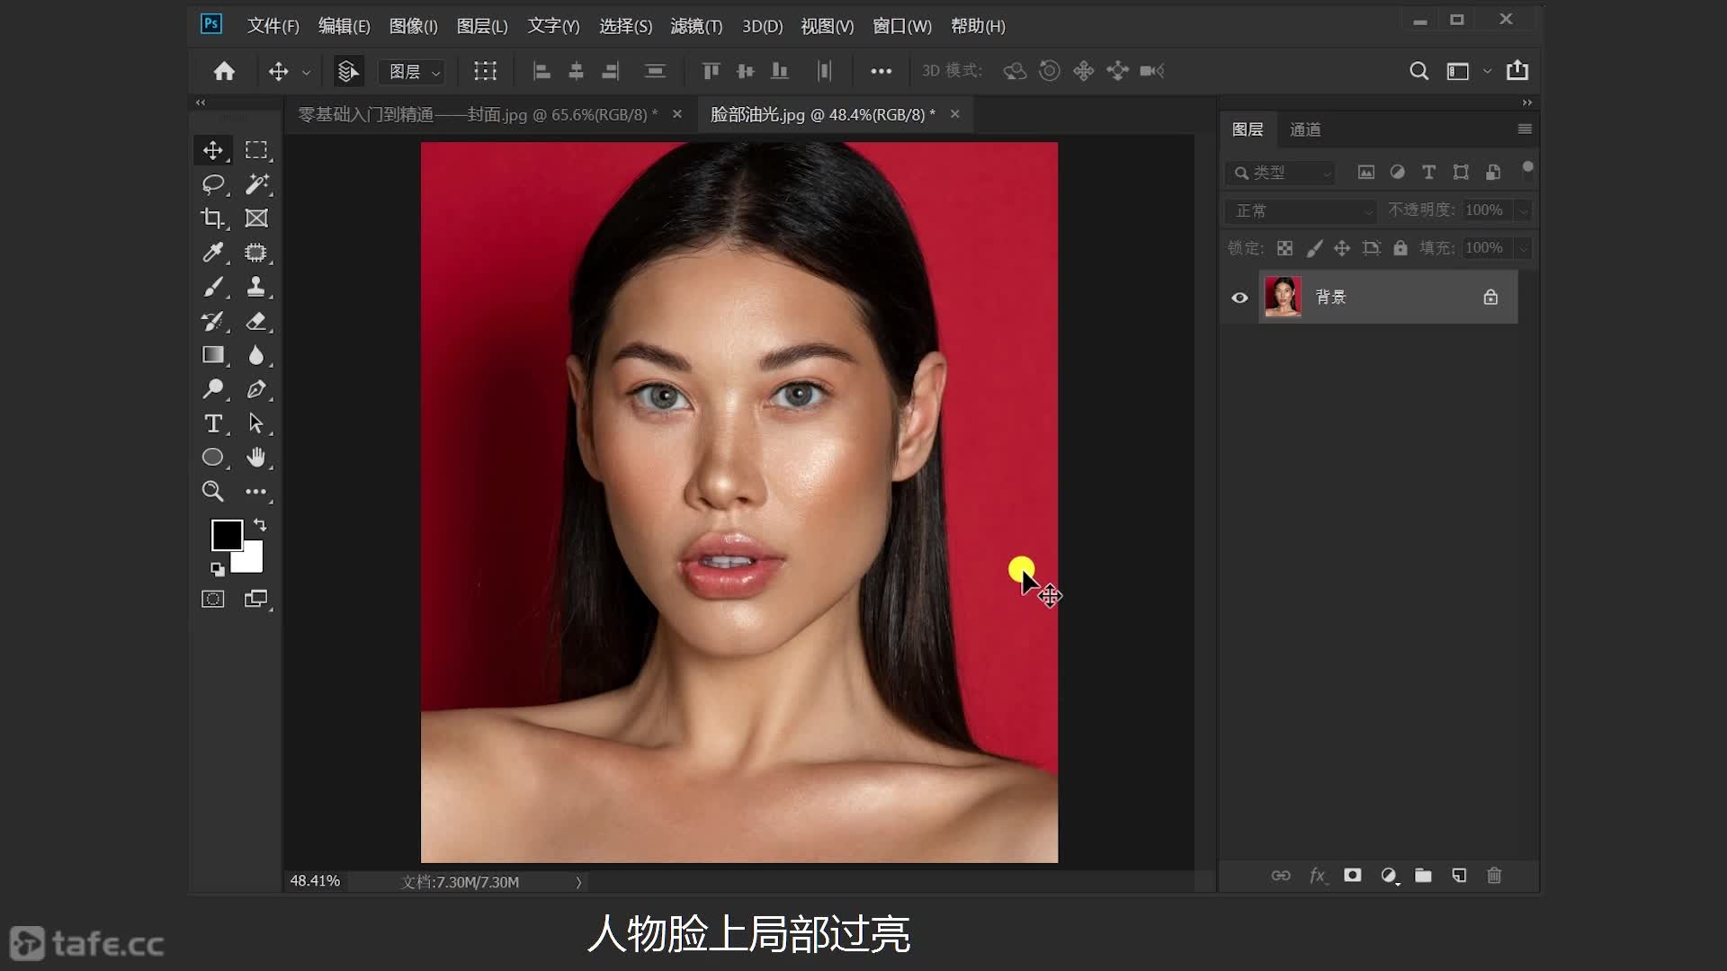Open the Layers panel flyout menu
Viewport: 1727px width, 971px height.
pos(1525,129)
